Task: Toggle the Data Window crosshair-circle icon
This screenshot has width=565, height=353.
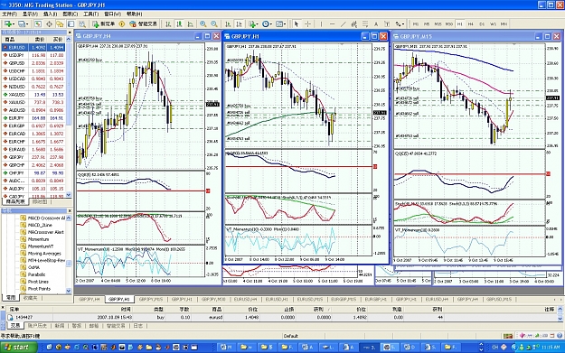Action: click(x=49, y=24)
